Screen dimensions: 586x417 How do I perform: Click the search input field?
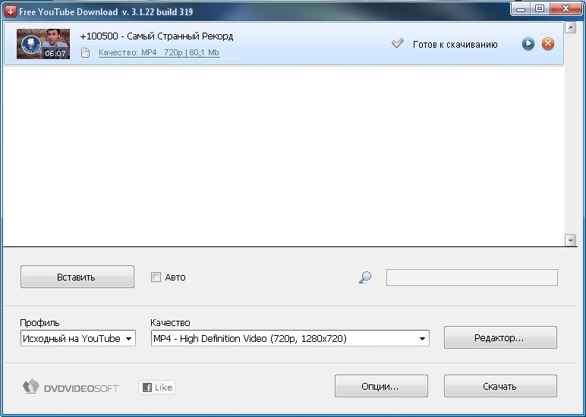click(x=471, y=277)
